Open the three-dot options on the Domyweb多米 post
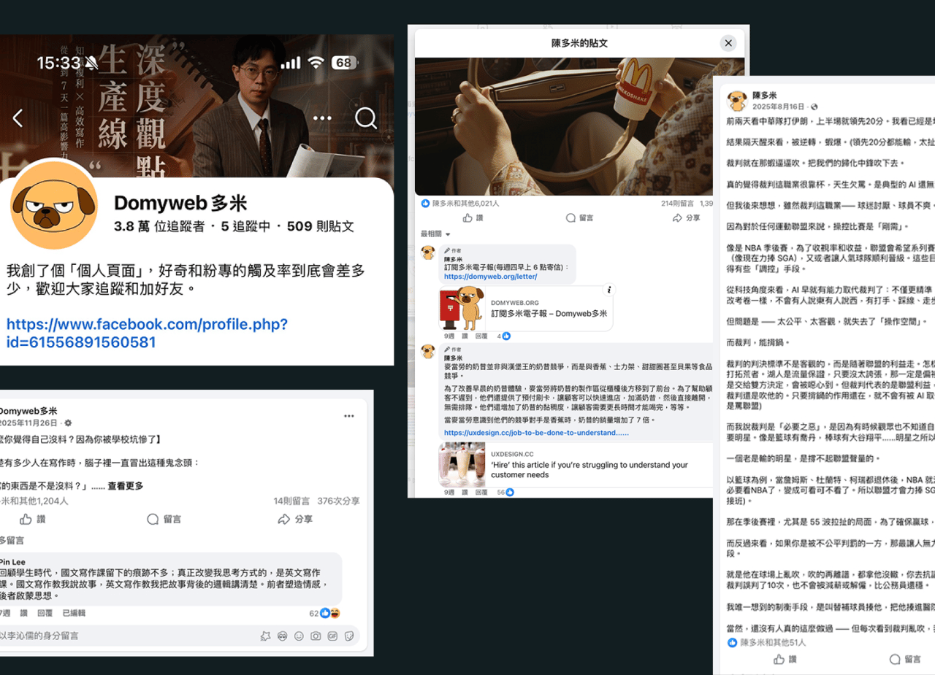The width and height of the screenshot is (935, 675). coord(348,416)
